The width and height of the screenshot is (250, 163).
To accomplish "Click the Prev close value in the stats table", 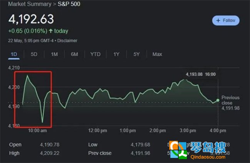I will pyautogui.click(x=140, y=153).
